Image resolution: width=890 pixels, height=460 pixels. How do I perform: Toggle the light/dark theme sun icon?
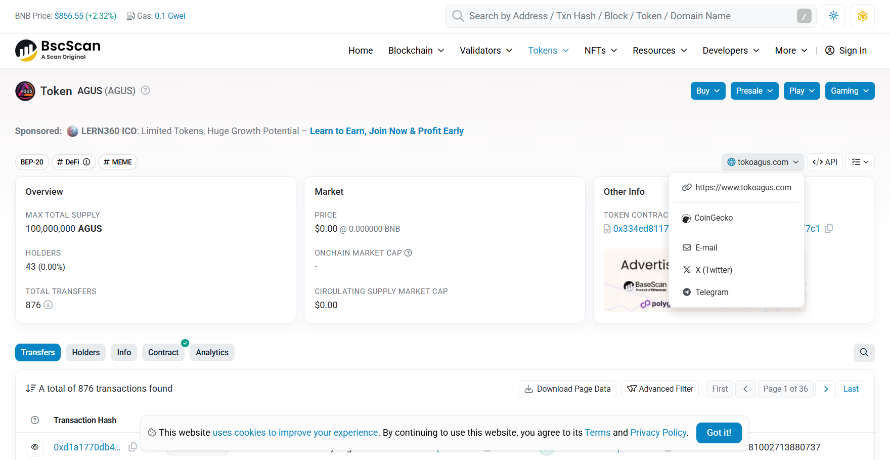click(x=833, y=16)
